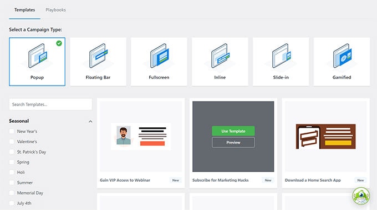Enable the Valentine's filter checkbox
The image size is (377, 210).
click(x=12, y=142)
